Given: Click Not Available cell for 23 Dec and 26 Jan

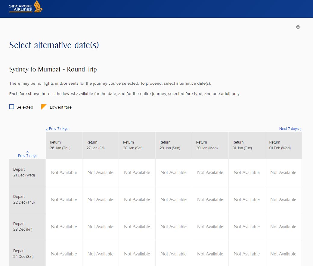Looking at the screenshot, I should [x=64, y=226].
